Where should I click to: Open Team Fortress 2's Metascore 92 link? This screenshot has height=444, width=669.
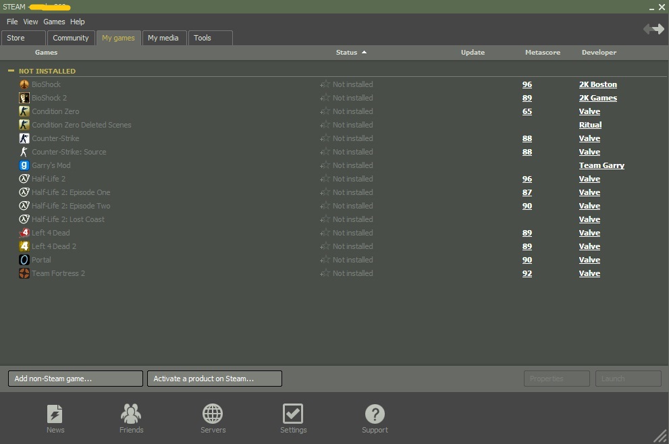[x=527, y=273]
